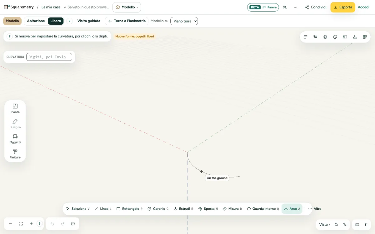This screenshot has height=234, width=375.
Task: Open the layers stack panel icon
Action: 325,37
